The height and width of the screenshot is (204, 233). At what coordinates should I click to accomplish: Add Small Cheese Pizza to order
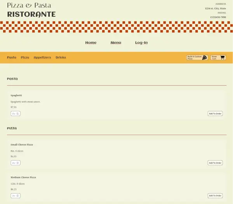click(x=215, y=163)
